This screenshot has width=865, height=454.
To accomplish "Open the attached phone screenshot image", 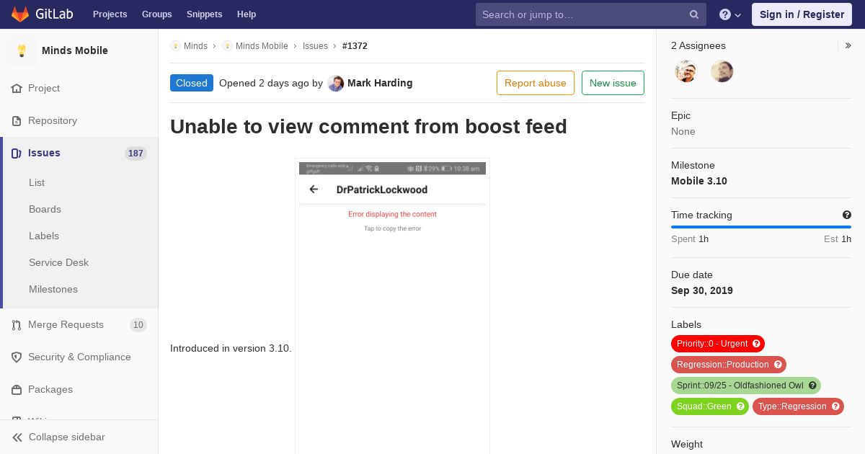I will pos(392,306).
